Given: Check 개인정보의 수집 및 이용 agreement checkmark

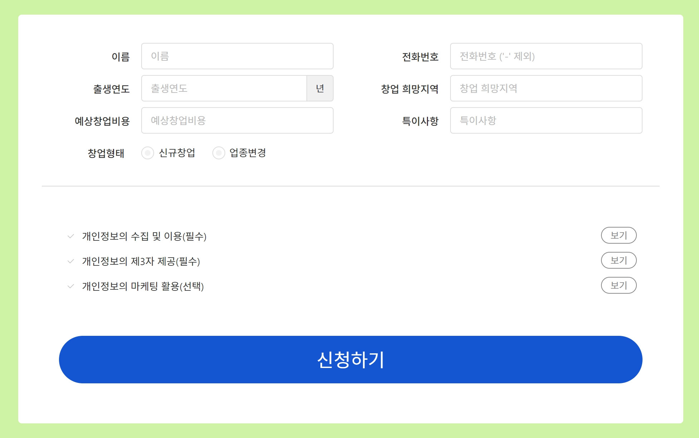Looking at the screenshot, I should (71, 236).
